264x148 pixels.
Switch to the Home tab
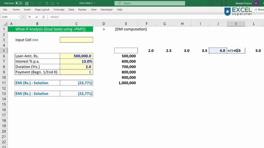(16, 9)
